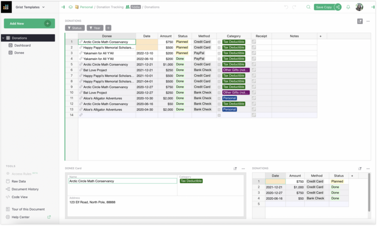This screenshot has height=226, width=377.
Task: Open the search magnifier icon
Action: tap(308, 7)
